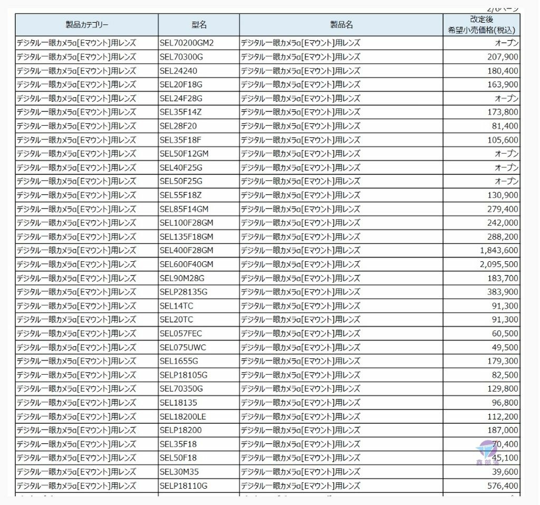Click price 49,500 in SEL075UWC row
Screen dimensions: 540x505
505,347
